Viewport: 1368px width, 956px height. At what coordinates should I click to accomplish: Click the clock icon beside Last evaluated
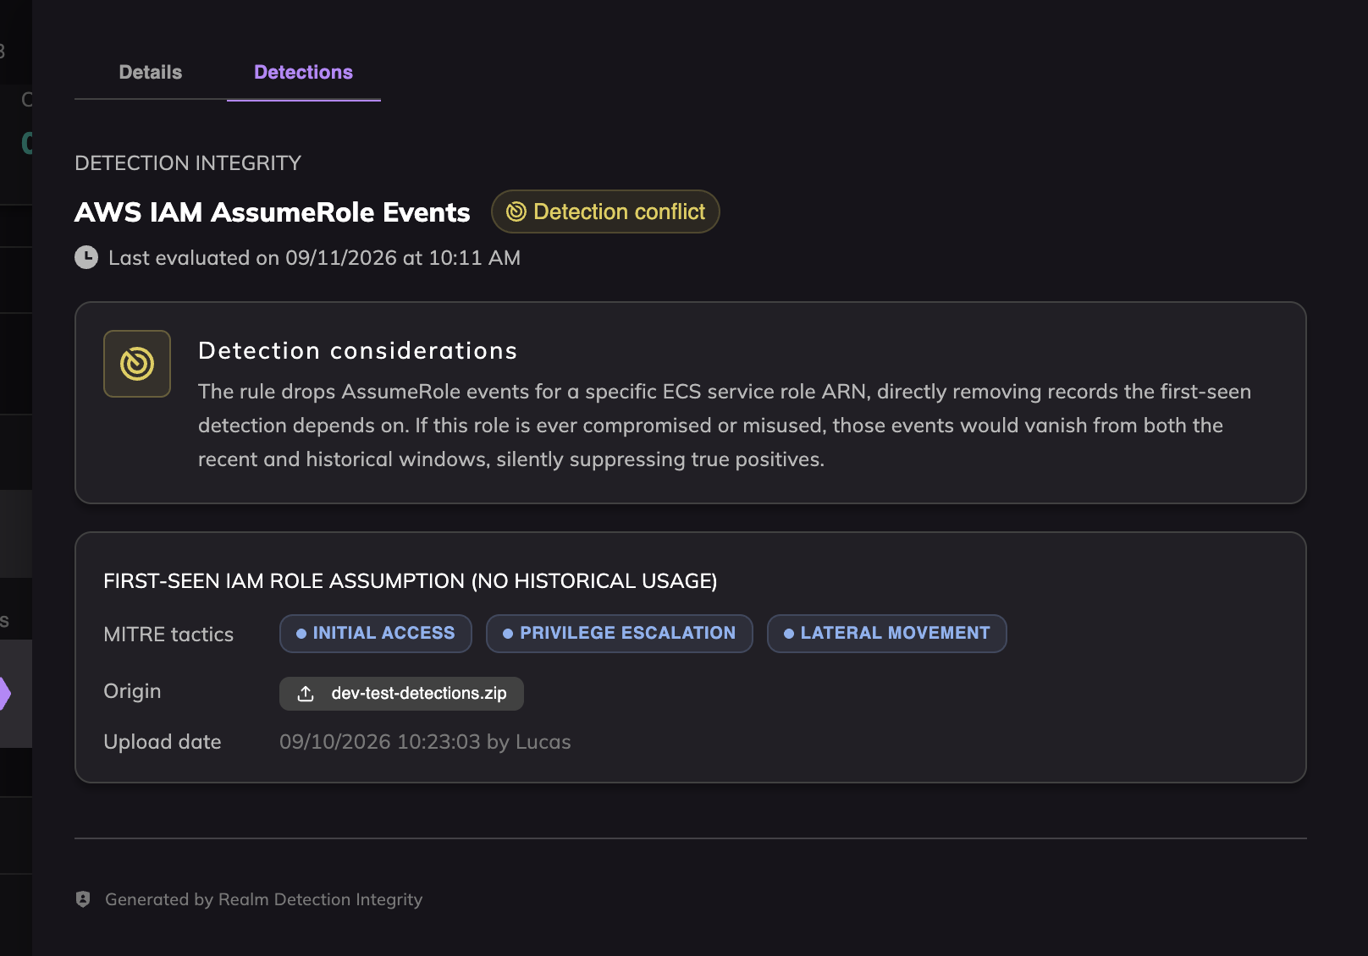[x=86, y=257]
